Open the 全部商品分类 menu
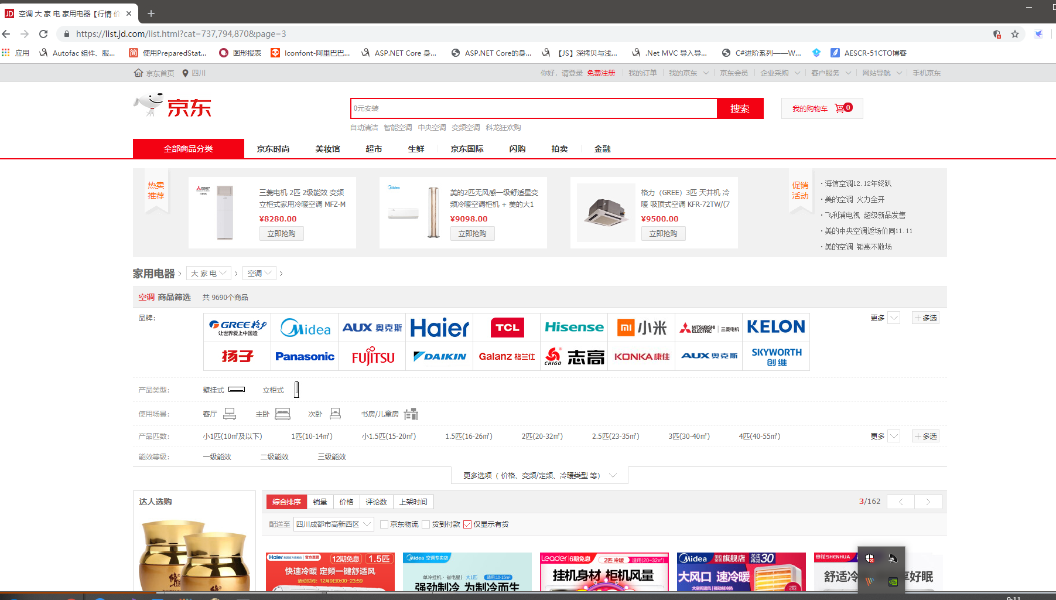Screen dimensions: 1056x600 pyautogui.click(x=189, y=149)
